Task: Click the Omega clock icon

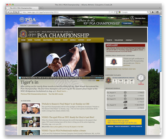Action: (141, 78)
